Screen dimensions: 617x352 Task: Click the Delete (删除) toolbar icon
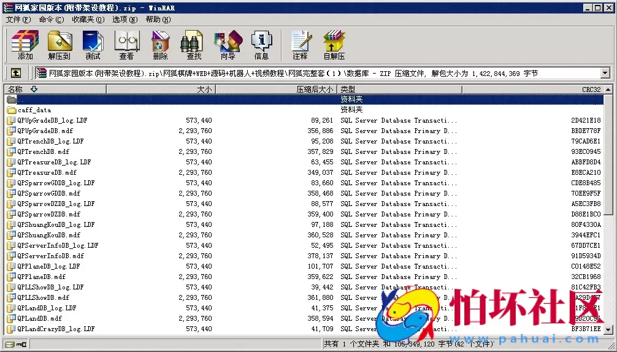(x=161, y=45)
